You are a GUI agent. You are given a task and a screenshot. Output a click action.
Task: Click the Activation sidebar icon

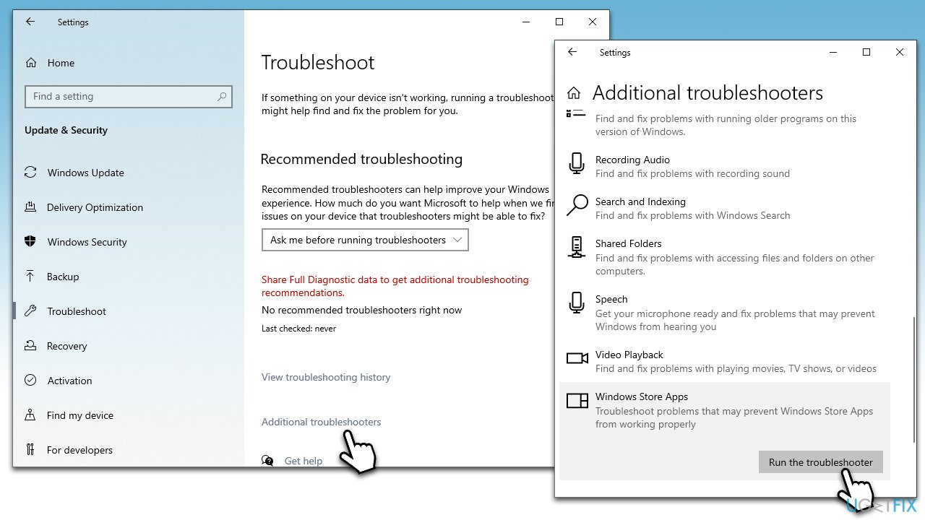point(30,381)
